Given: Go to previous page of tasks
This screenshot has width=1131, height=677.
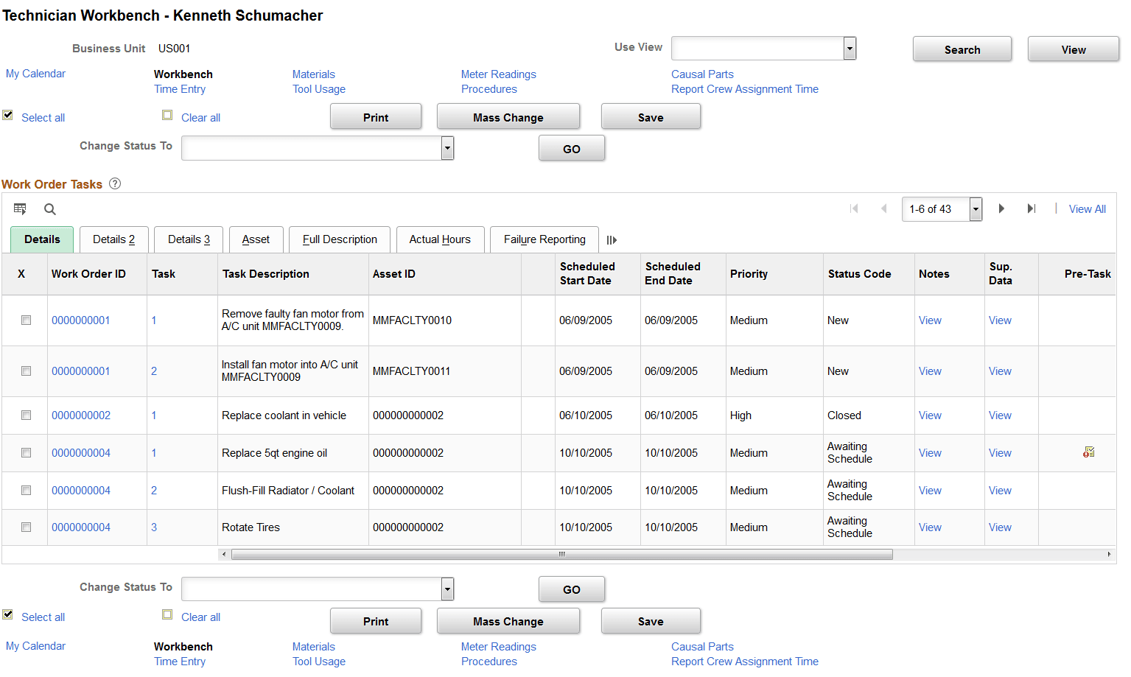Looking at the screenshot, I should pyautogui.click(x=883, y=208).
